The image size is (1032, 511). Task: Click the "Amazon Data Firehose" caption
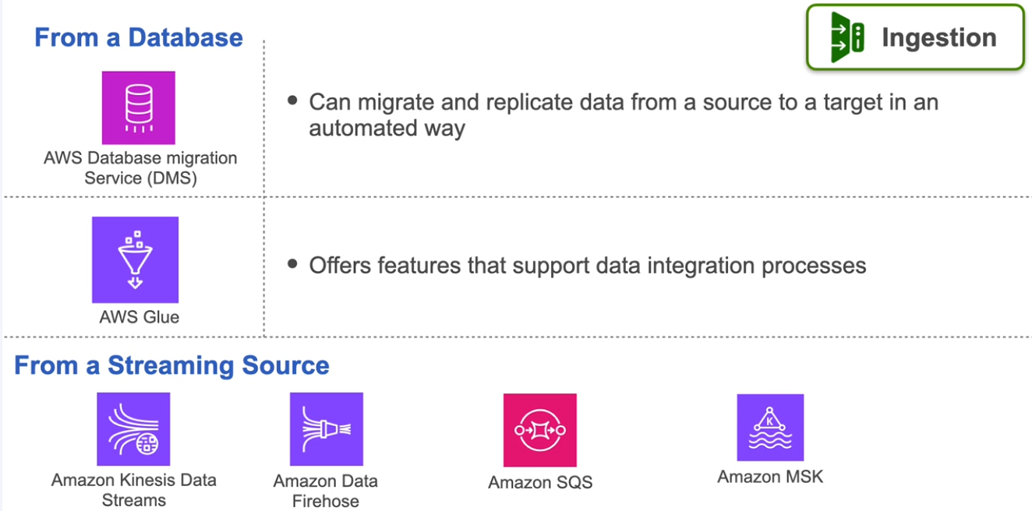[326, 491]
